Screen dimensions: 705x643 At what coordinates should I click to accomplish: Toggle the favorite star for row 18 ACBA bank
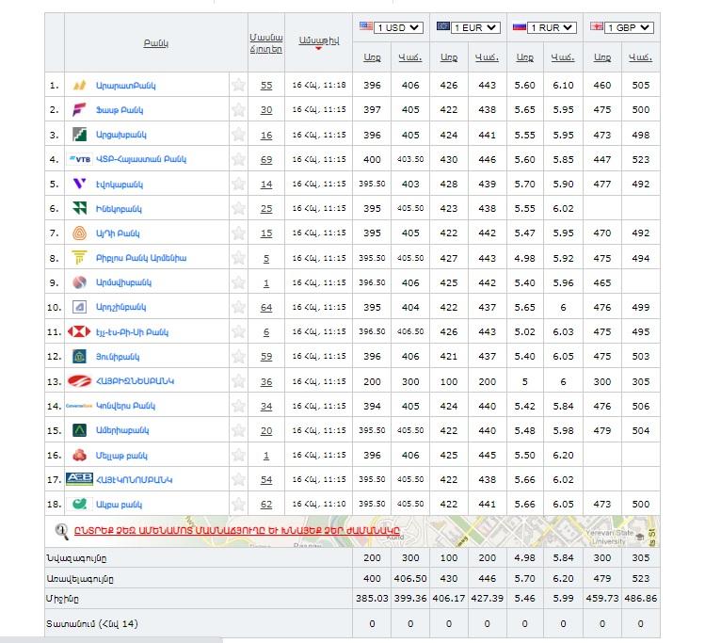point(238,505)
